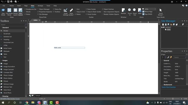Adjust the zoom slider in status bar
This screenshot has height=105, width=188.
173,99
